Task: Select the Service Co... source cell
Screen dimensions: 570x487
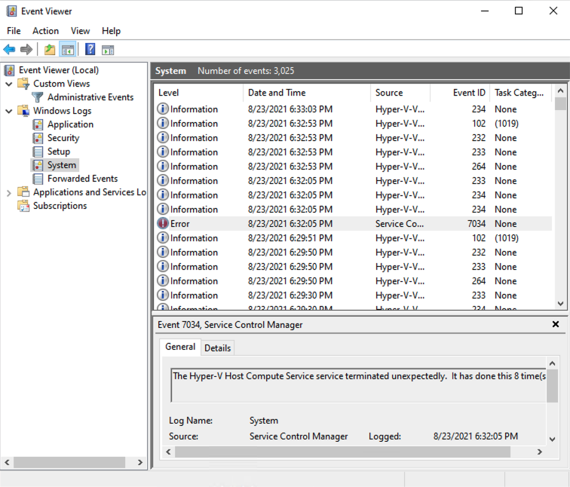Action: (x=400, y=223)
